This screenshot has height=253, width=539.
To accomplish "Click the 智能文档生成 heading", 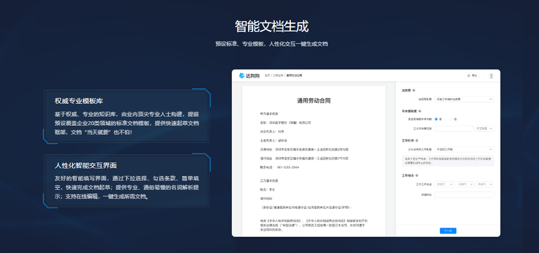I will pyautogui.click(x=271, y=26).
